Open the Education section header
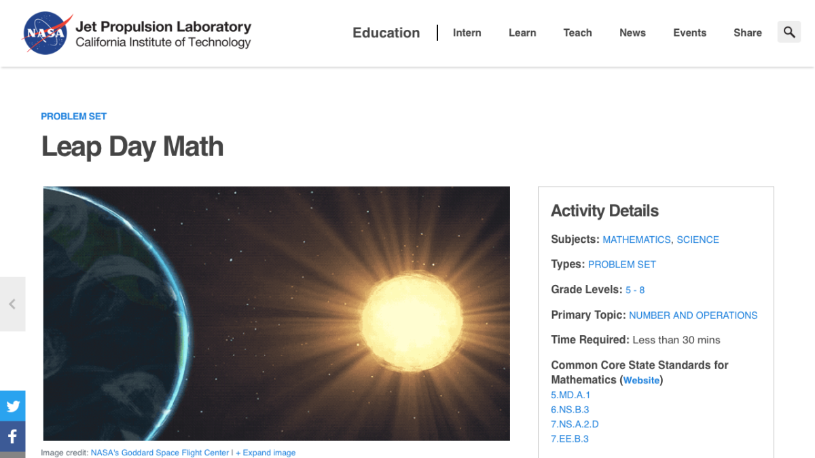The image size is (815, 458). point(386,33)
